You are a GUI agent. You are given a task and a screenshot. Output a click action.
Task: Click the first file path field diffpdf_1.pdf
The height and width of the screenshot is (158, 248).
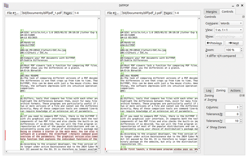(x=42, y=13)
